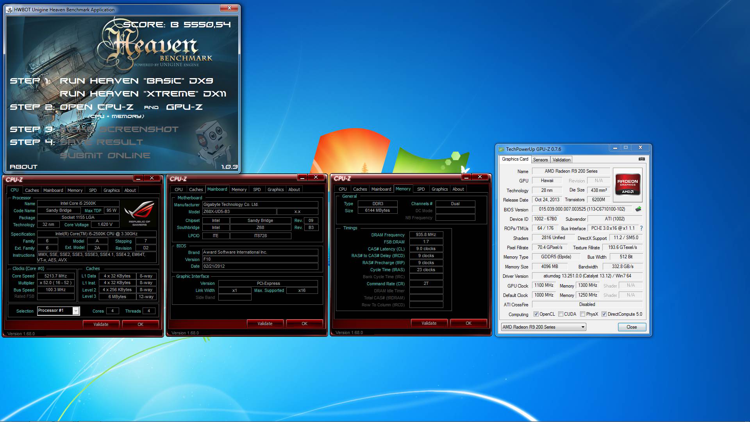The height and width of the screenshot is (422, 750).
Task: Click motherboard Model Z68X-UD5-B3 field
Action: pyautogui.click(x=239, y=211)
